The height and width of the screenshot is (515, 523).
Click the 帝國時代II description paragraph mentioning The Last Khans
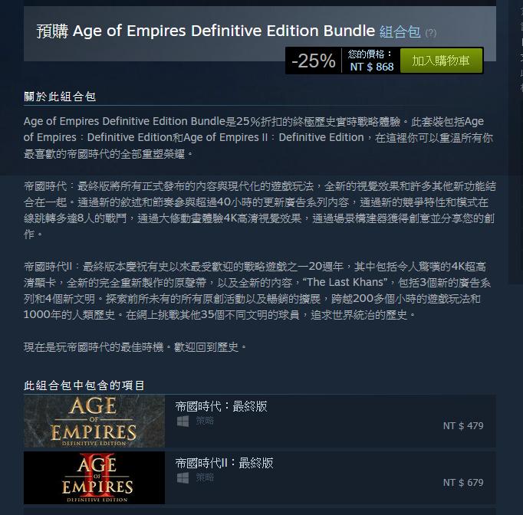[257, 290]
